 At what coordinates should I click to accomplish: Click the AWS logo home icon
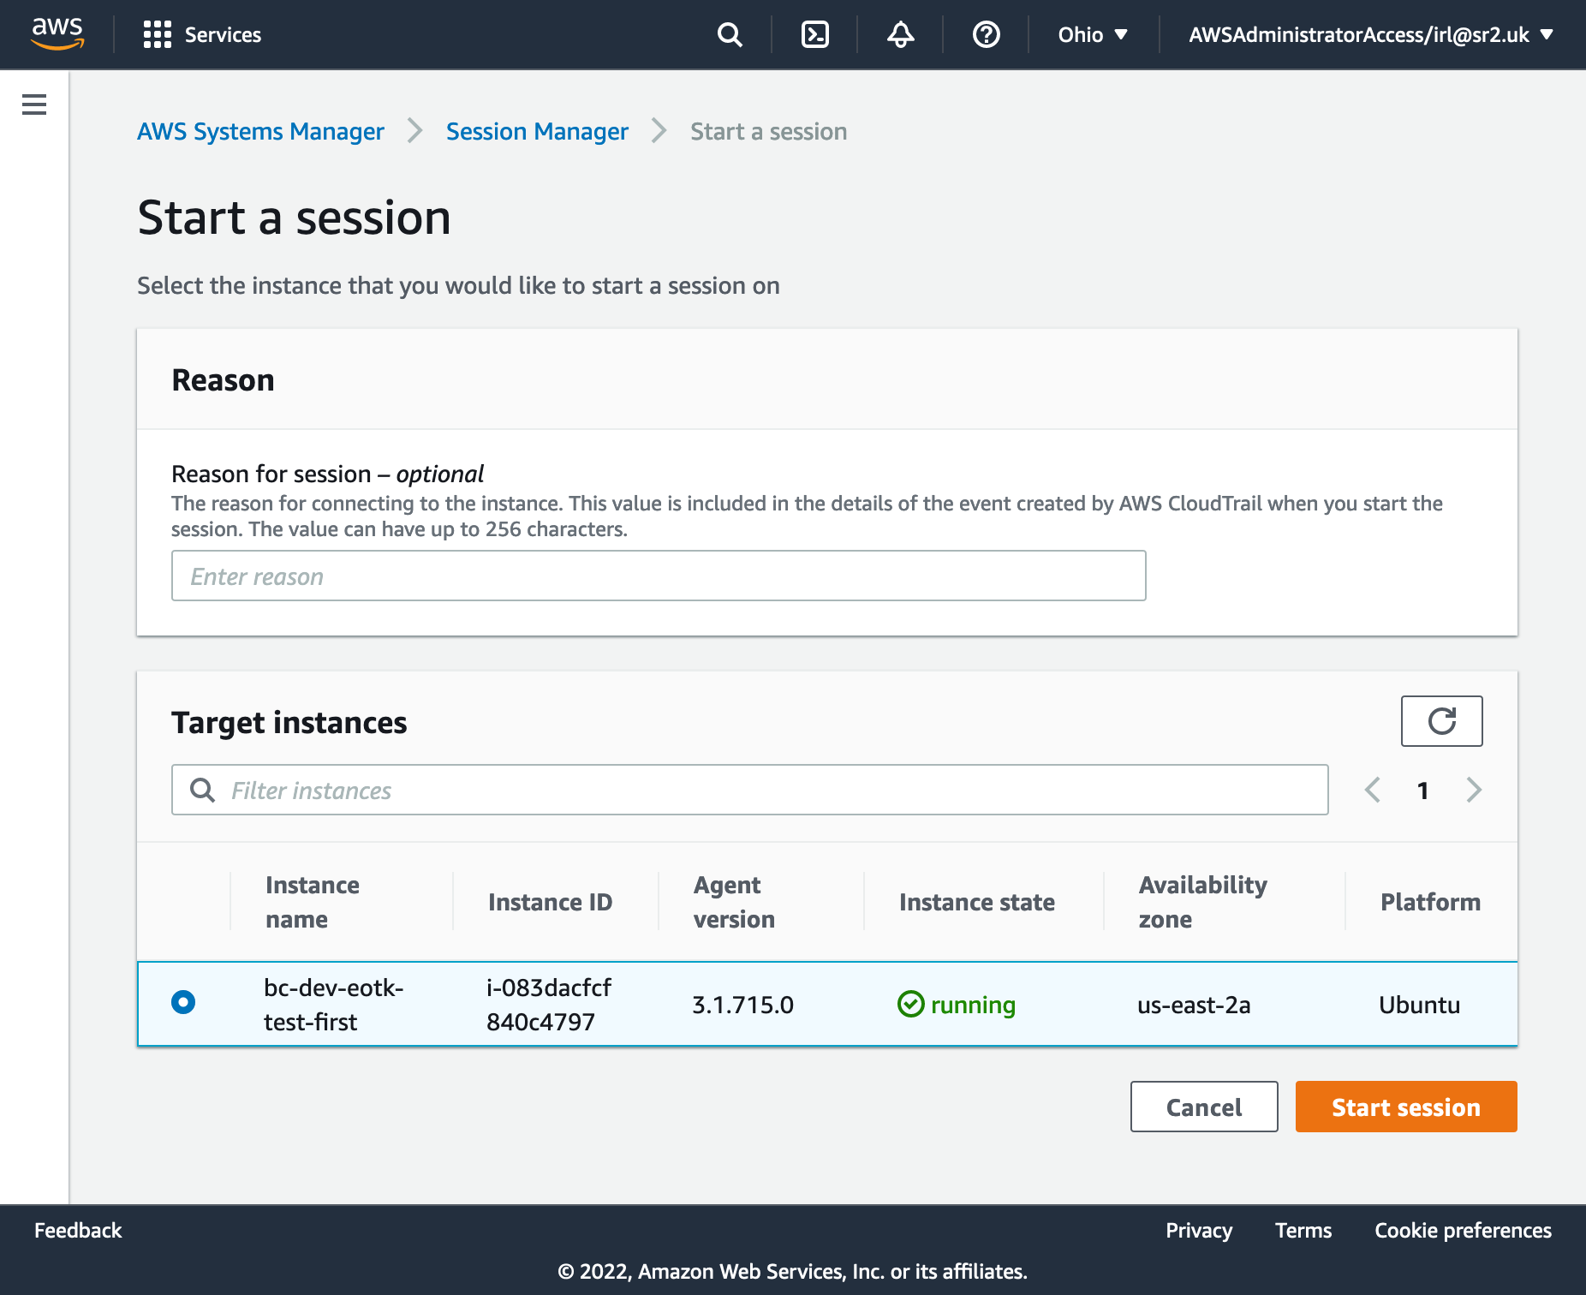tap(57, 33)
